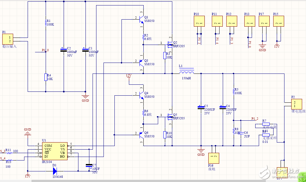Click R2 6.8欧 value text
The height and width of the screenshot is (182, 306).
coord(148,39)
